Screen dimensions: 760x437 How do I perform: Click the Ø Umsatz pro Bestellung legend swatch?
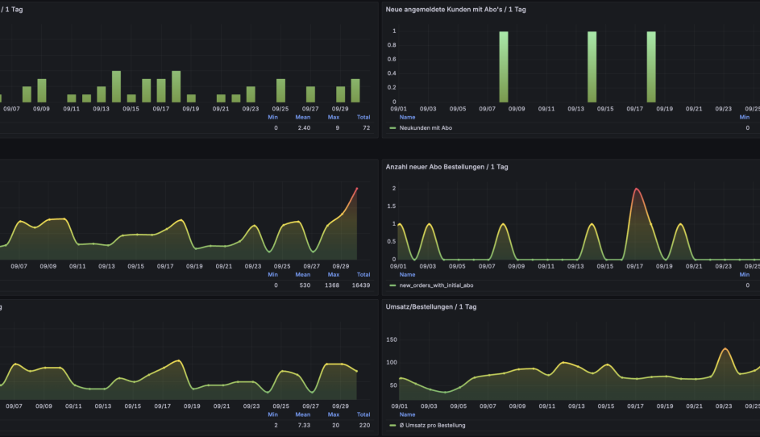point(392,425)
